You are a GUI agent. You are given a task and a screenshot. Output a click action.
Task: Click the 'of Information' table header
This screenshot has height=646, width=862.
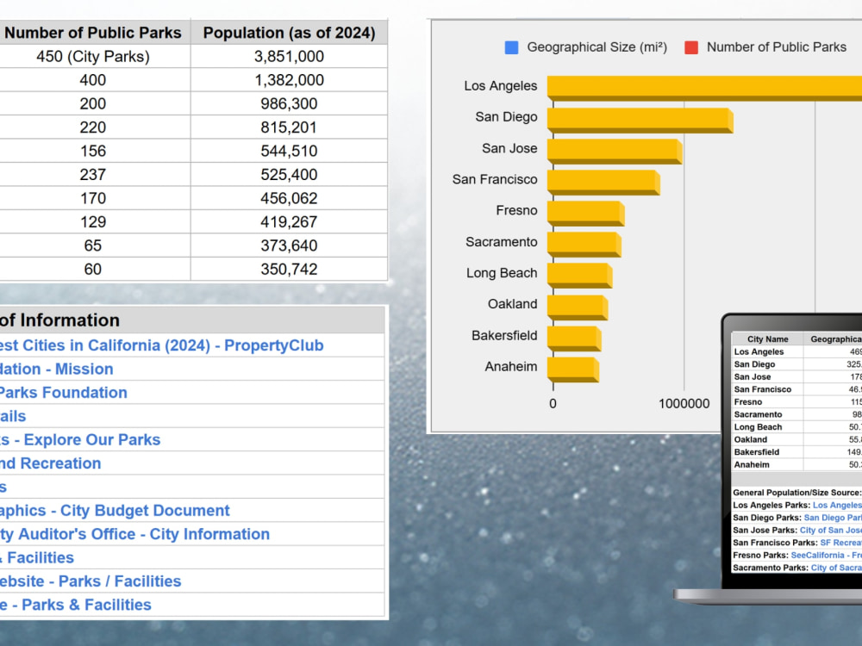click(192, 320)
